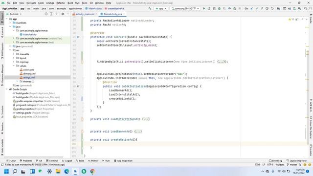Expand the drawable folder
The width and height of the screenshot is (313, 176).
(x=14, y=54)
